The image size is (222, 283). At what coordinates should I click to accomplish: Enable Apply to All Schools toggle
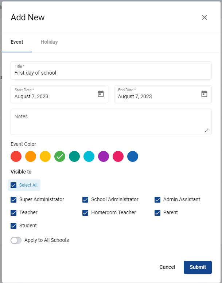coord(16,240)
